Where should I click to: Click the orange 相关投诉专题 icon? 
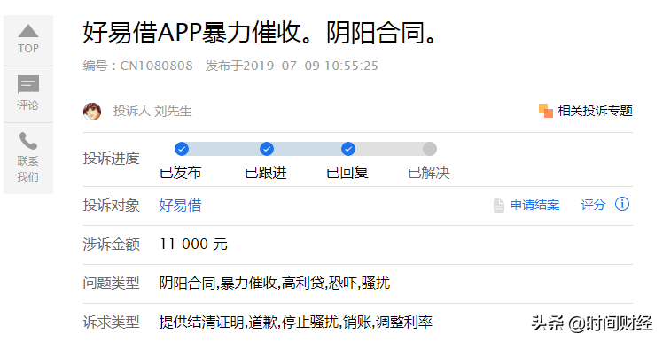(546, 111)
